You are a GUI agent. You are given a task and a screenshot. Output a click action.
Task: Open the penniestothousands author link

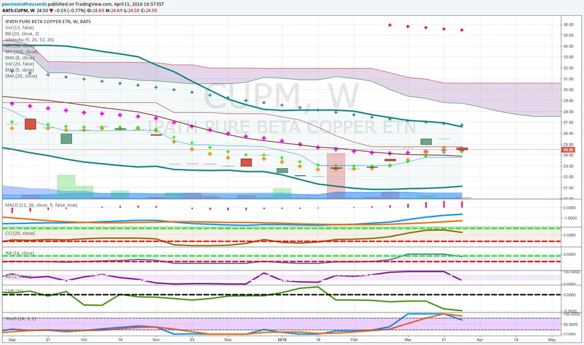pos(24,4)
